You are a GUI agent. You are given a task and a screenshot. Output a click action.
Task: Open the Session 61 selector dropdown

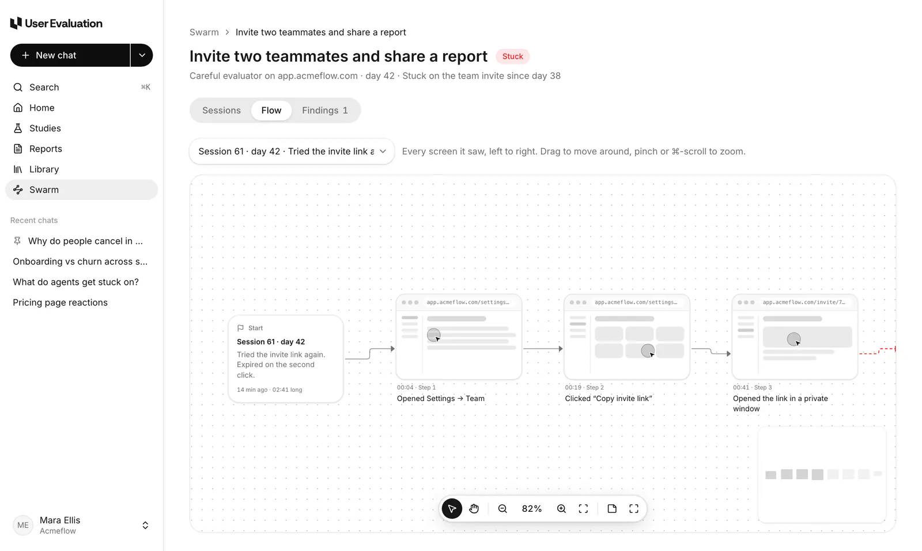click(x=292, y=151)
